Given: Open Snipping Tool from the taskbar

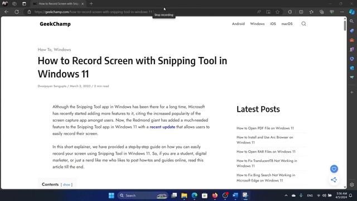Looking at the screenshot, I should click(245, 195).
